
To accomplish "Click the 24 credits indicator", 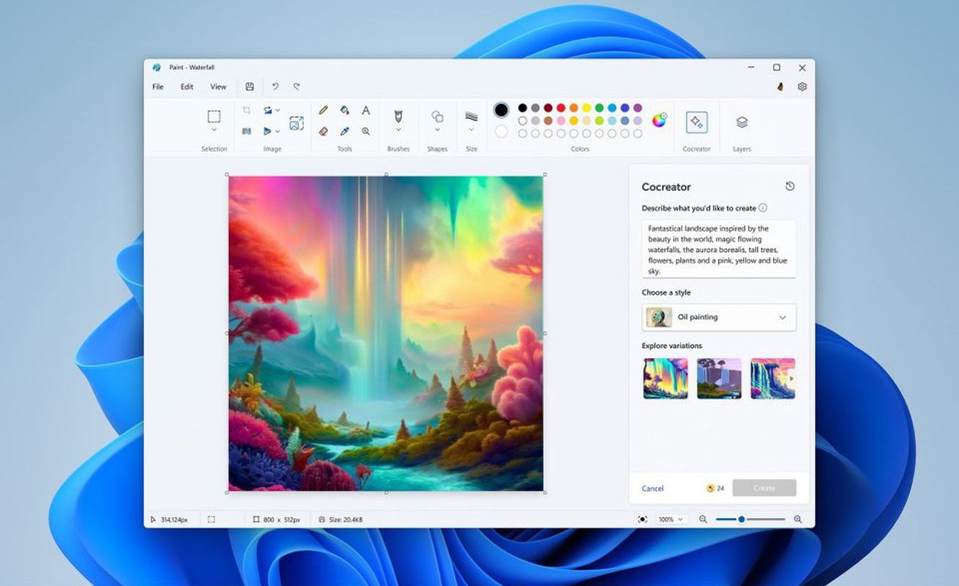I will click(715, 488).
